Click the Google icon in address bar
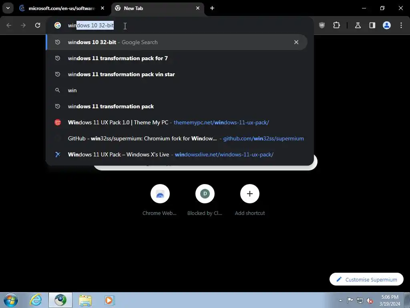The image size is (410, 308). (58, 25)
